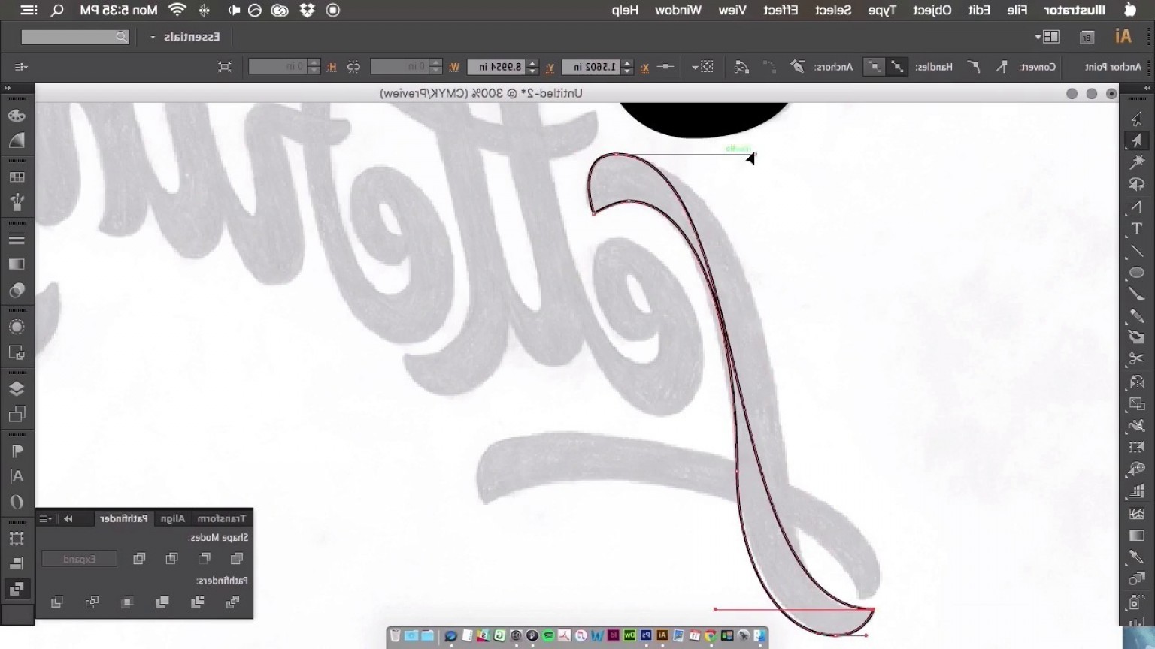Select the Paintbrush tool
This screenshot has width=1155, height=649.
[x=1138, y=294]
